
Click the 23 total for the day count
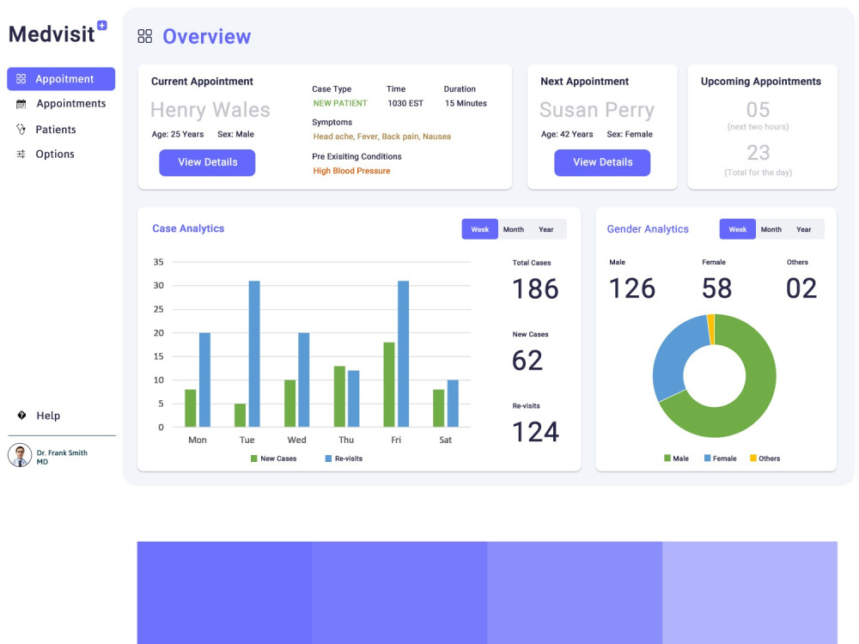(758, 153)
